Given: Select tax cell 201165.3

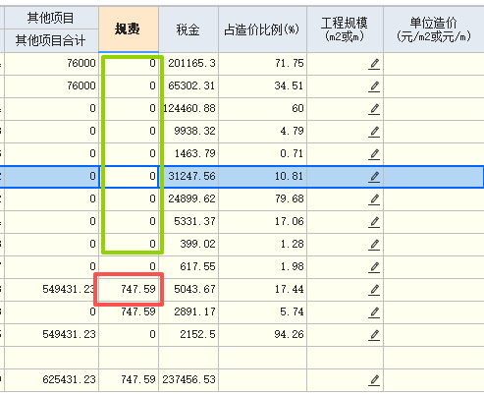Looking at the screenshot, I should pyautogui.click(x=188, y=64).
